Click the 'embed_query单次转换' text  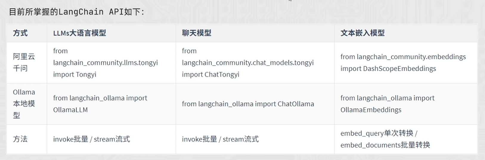coord(377,133)
